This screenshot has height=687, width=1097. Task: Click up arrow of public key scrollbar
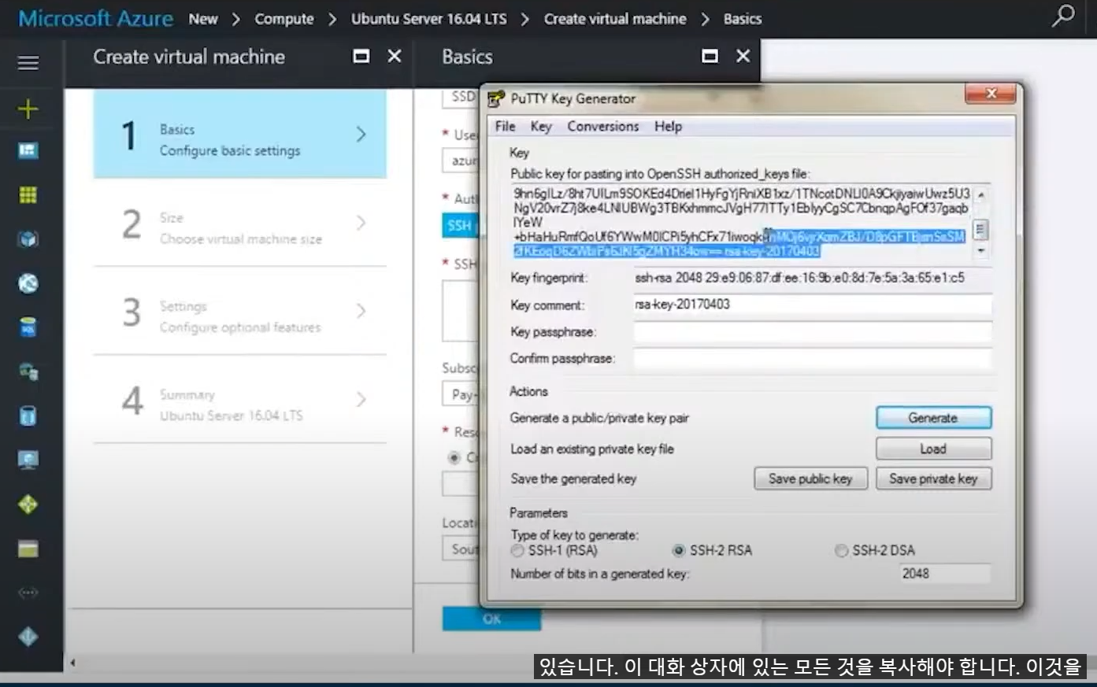[980, 194]
